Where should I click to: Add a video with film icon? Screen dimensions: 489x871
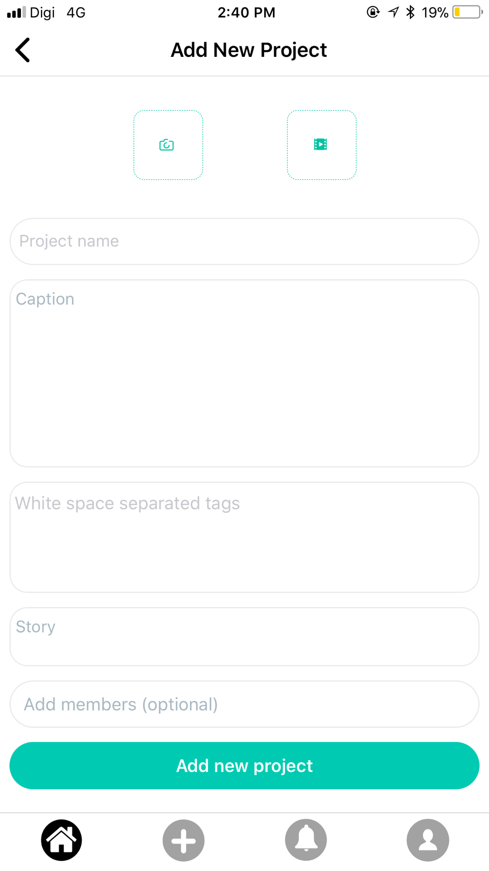321,145
